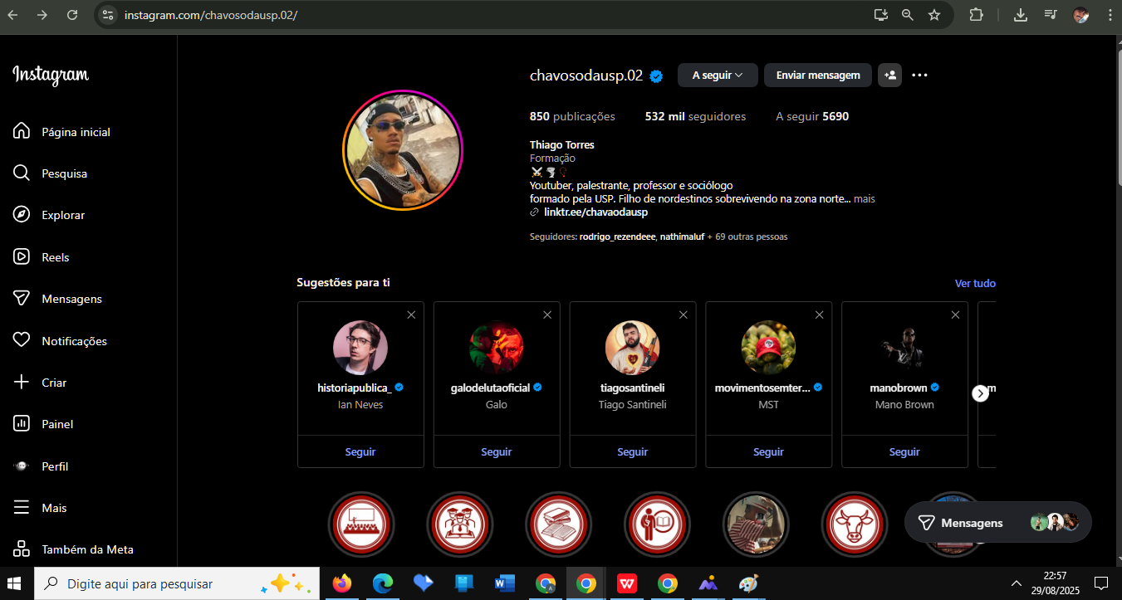The image size is (1122, 600).
Task: Dismiss the galodelutaoficial suggestion
Action: point(547,315)
